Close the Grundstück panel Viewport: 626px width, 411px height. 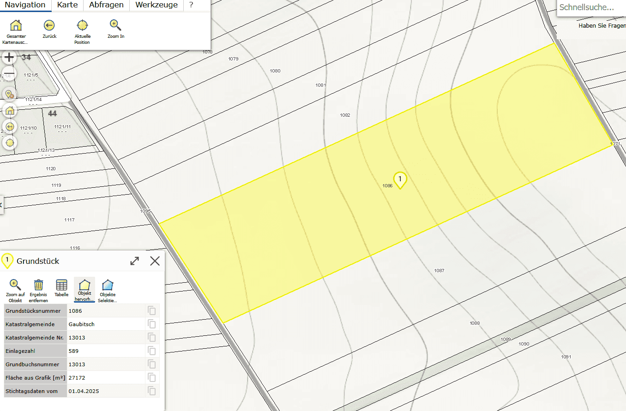[x=155, y=261]
